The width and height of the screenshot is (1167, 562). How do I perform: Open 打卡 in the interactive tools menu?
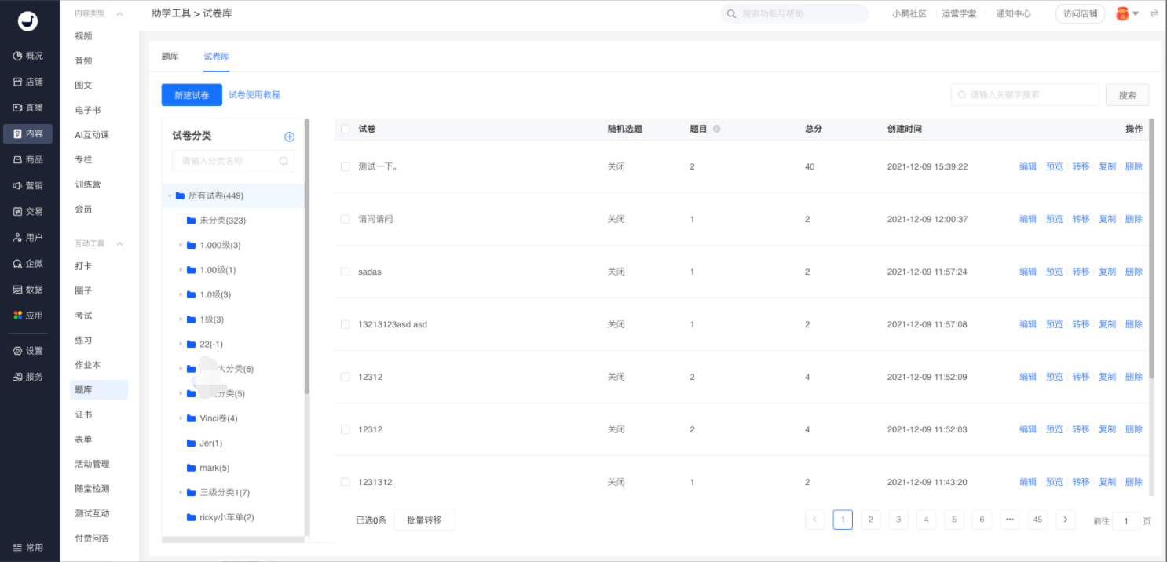[x=83, y=266]
